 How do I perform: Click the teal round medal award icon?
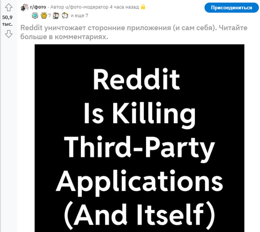pyautogui.click(x=35, y=16)
